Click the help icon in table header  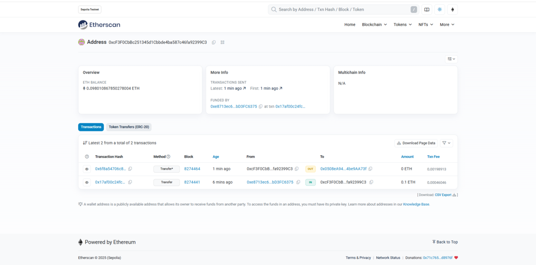(x=87, y=157)
